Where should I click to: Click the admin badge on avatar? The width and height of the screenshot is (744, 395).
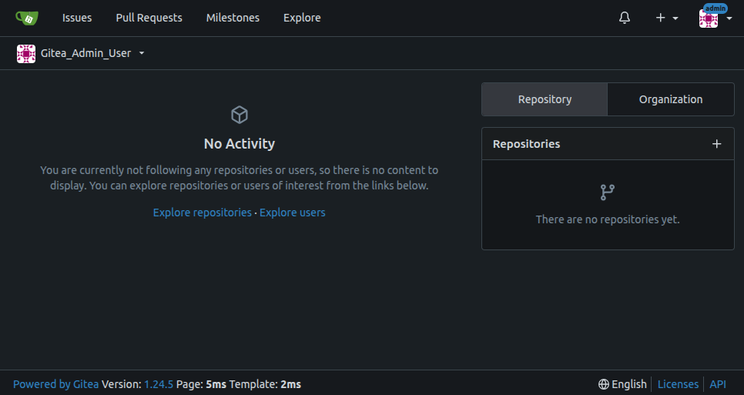(x=715, y=8)
